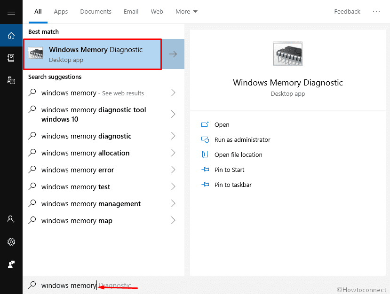Click Open in the preview pane

pyautogui.click(x=222, y=124)
